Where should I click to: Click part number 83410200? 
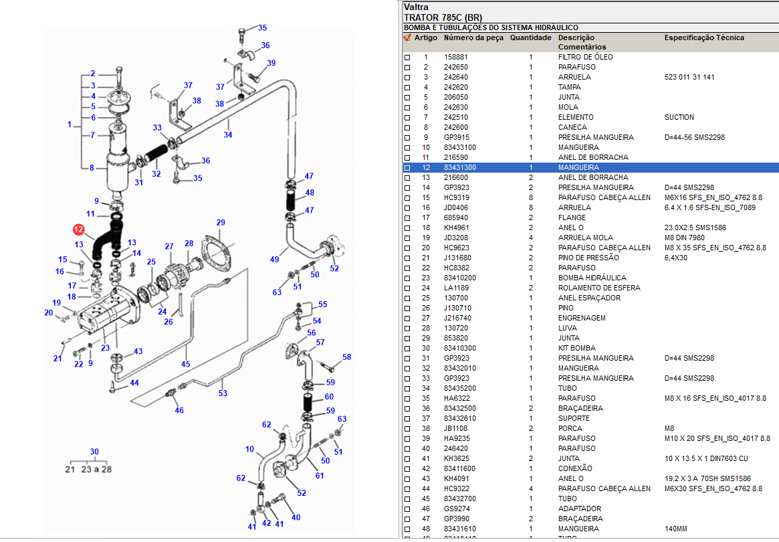pyautogui.click(x=460, y=278)
